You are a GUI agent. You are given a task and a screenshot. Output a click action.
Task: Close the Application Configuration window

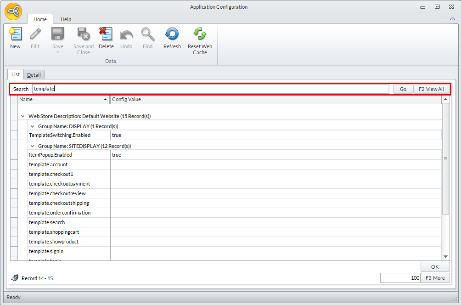coord(452,7)
